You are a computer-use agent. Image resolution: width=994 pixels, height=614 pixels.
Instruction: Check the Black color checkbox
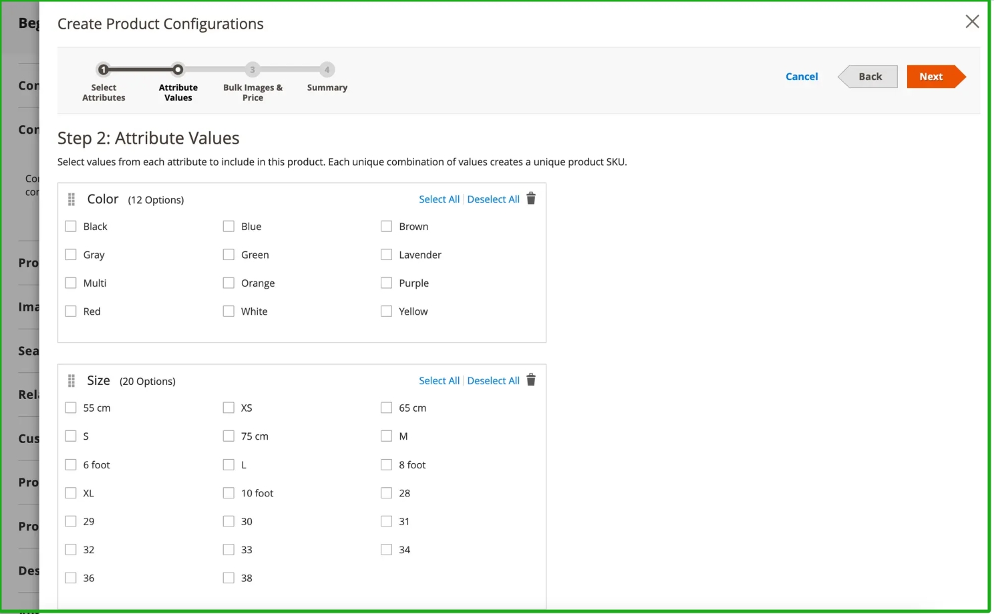(71, 226)
